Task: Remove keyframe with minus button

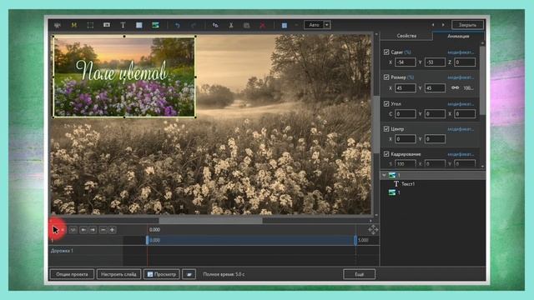Action: 103,230
